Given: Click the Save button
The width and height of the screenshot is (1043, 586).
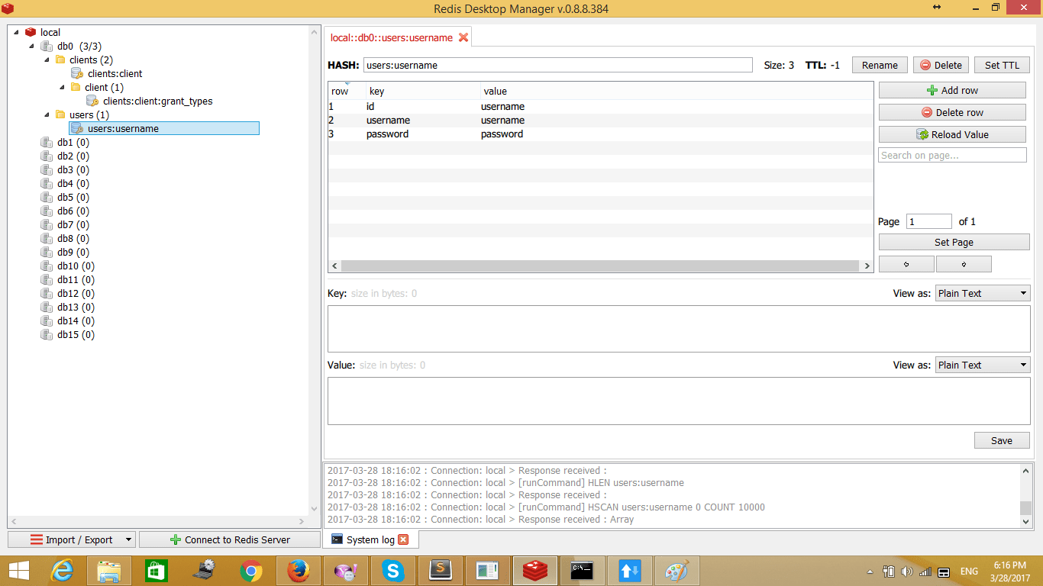Looking at the screenshot, I should [1002, 440].
